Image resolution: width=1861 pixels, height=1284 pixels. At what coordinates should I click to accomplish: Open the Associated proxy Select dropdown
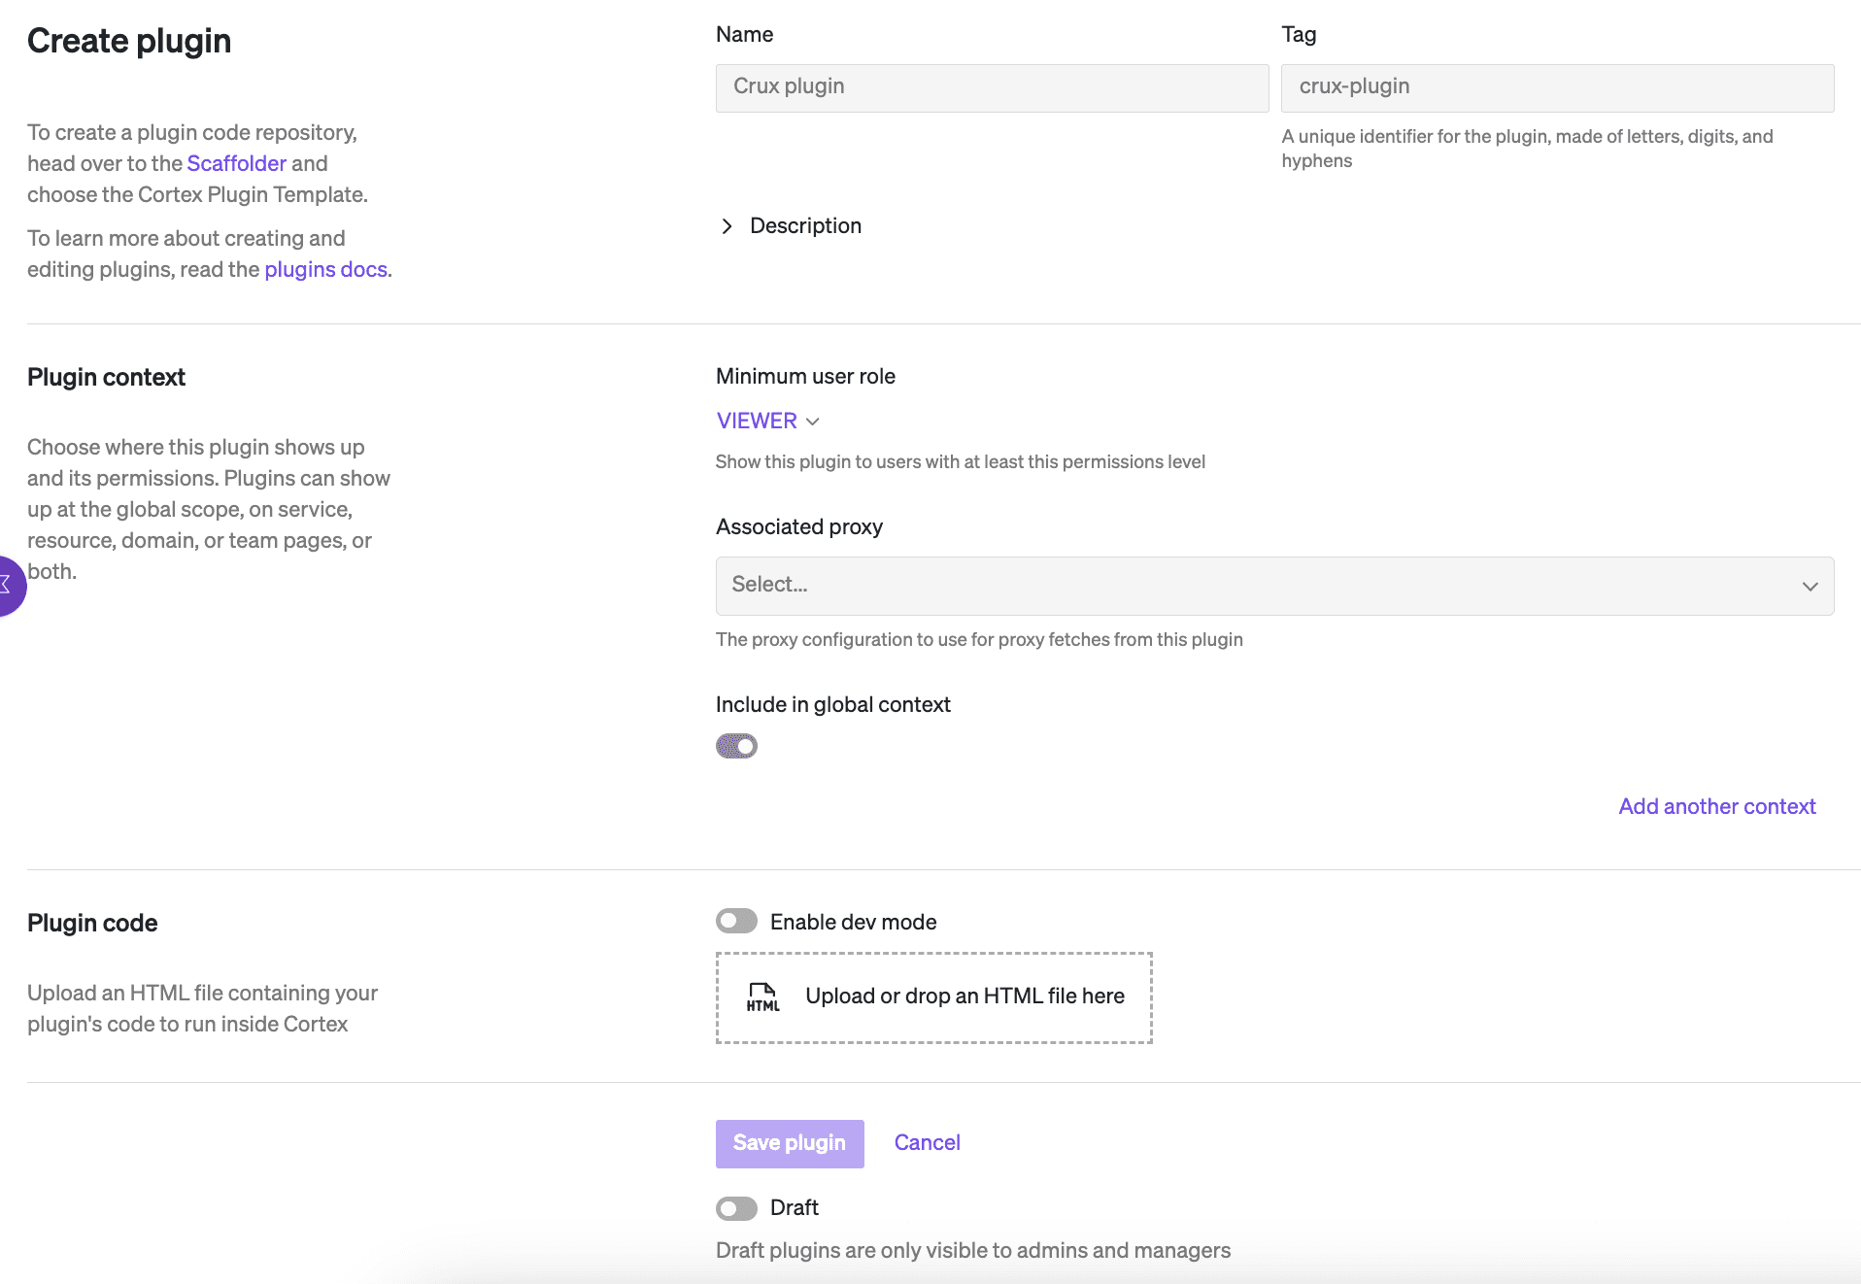(x=1263, y=586)
